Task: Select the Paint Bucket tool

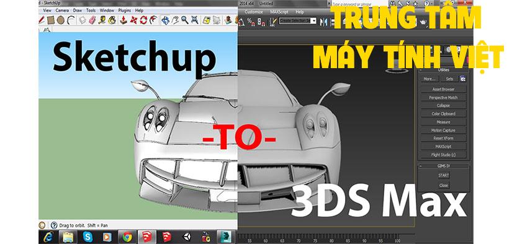Action: (112, 20)
